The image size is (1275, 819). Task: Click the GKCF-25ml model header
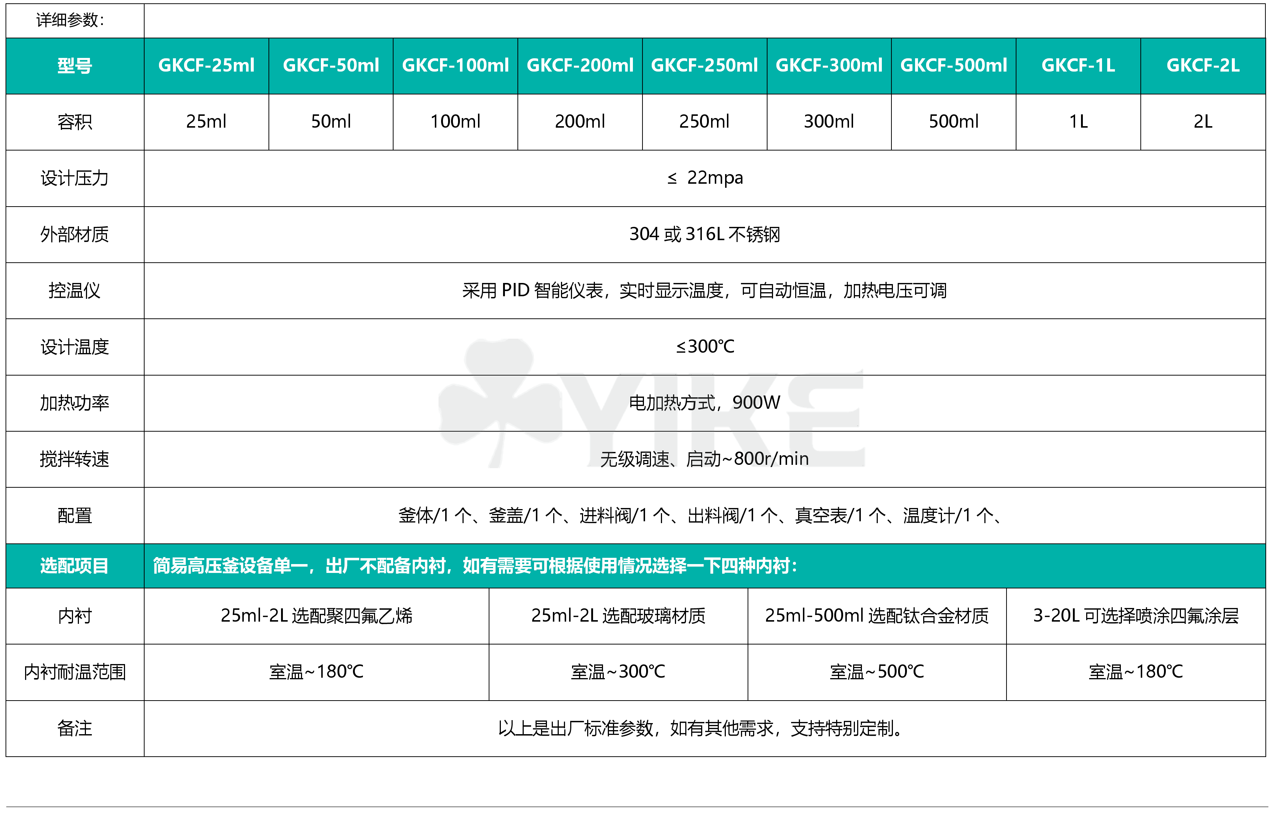tap(206, 65)
